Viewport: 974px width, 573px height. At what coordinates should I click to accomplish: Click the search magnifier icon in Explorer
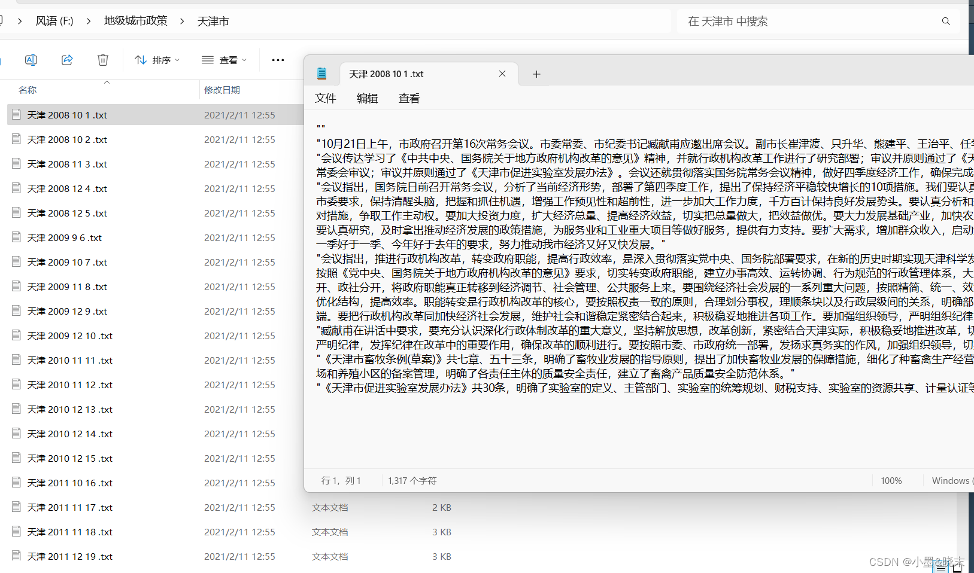pyautogui.click(x=946, y=22)
